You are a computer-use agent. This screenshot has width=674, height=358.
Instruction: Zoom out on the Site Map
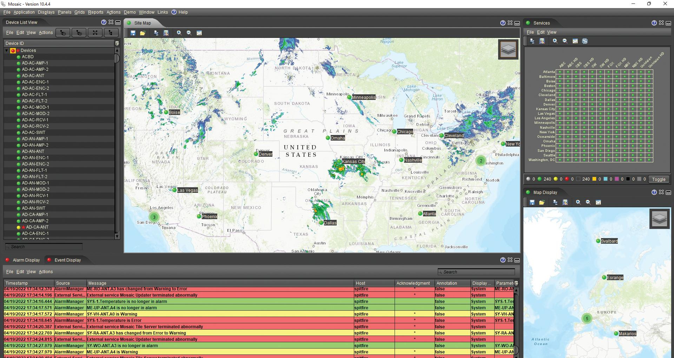click(x=189, y=33)
